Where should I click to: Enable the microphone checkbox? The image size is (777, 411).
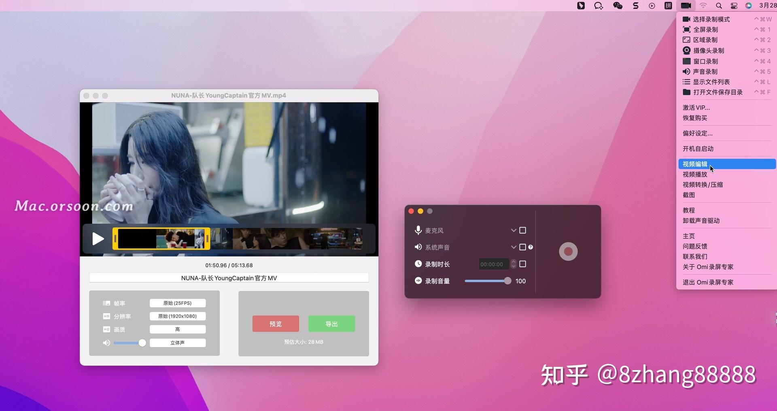pyautogui.click(x=522, y=230)
